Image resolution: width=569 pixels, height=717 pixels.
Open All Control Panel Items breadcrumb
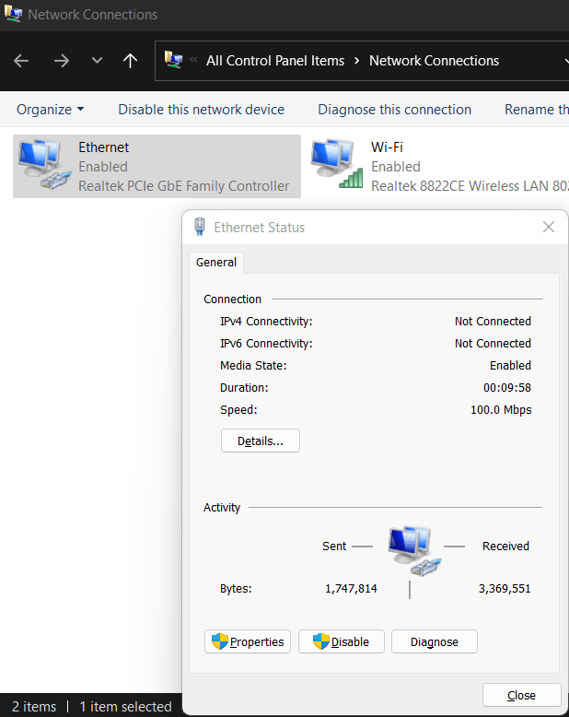point(275,60)
